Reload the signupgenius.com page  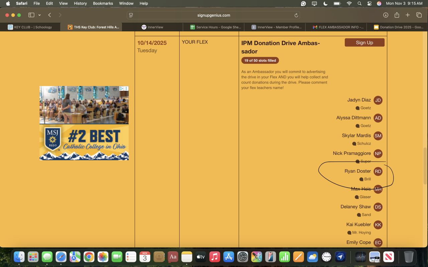click(296, 15)
